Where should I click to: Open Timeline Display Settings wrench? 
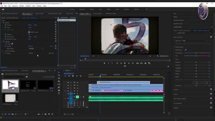pyautogui.click(x=81, y=76)
